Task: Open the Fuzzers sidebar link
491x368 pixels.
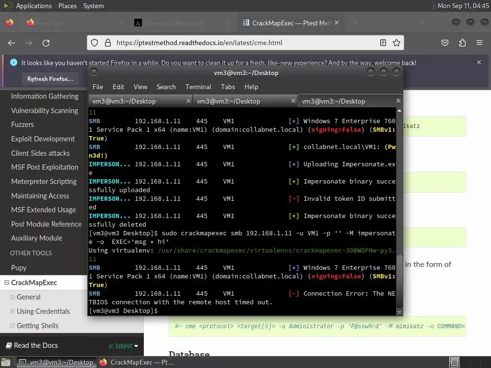Action: [x=23, y=125]
